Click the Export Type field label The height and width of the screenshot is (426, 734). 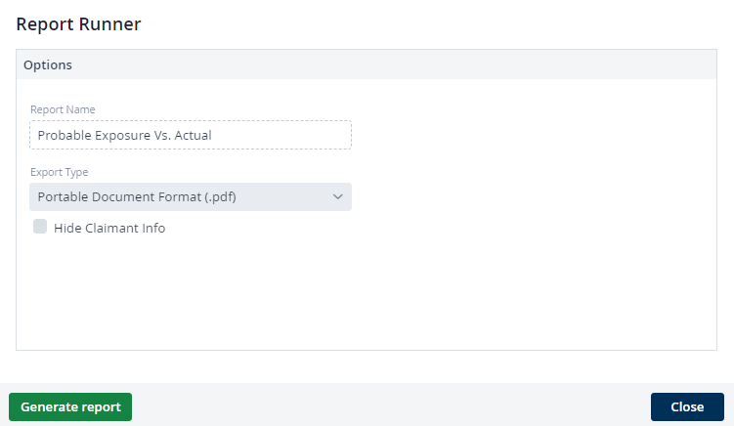[x=59, y=172]
